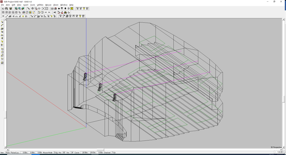The image size is (286, 155).
Task: Open the File menu
Action: coord(2,5)
